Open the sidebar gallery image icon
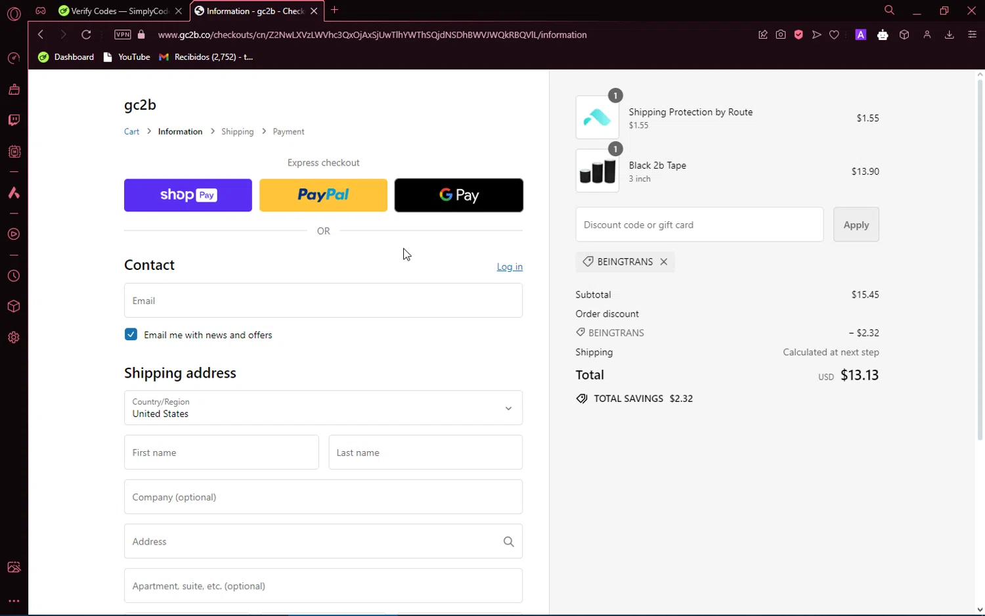985x616 pixels. point(14,567)
